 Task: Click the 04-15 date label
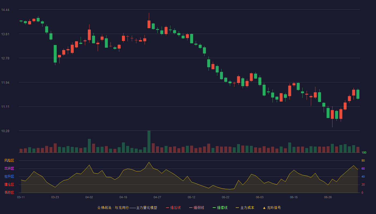coord(123,197)
